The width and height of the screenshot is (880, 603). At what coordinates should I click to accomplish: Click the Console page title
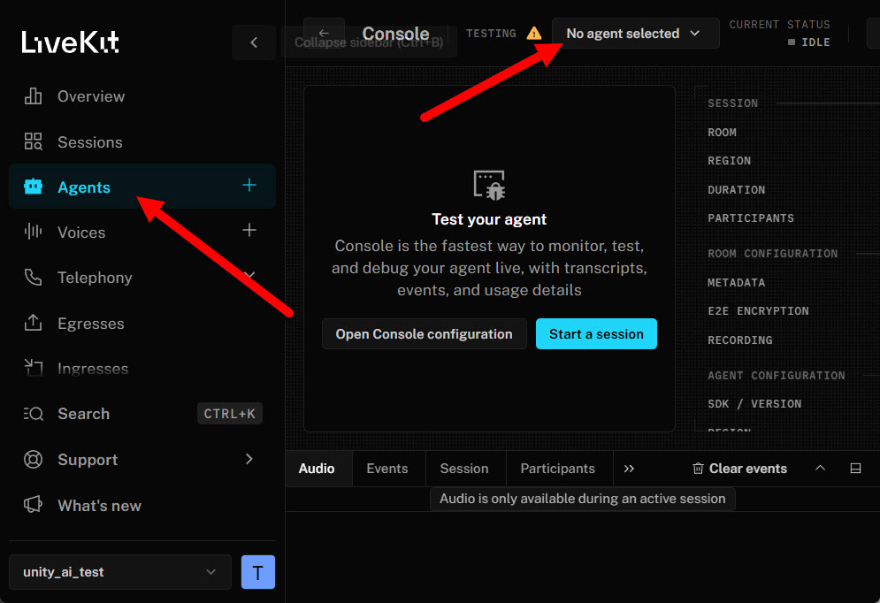(x=395, y=34)
